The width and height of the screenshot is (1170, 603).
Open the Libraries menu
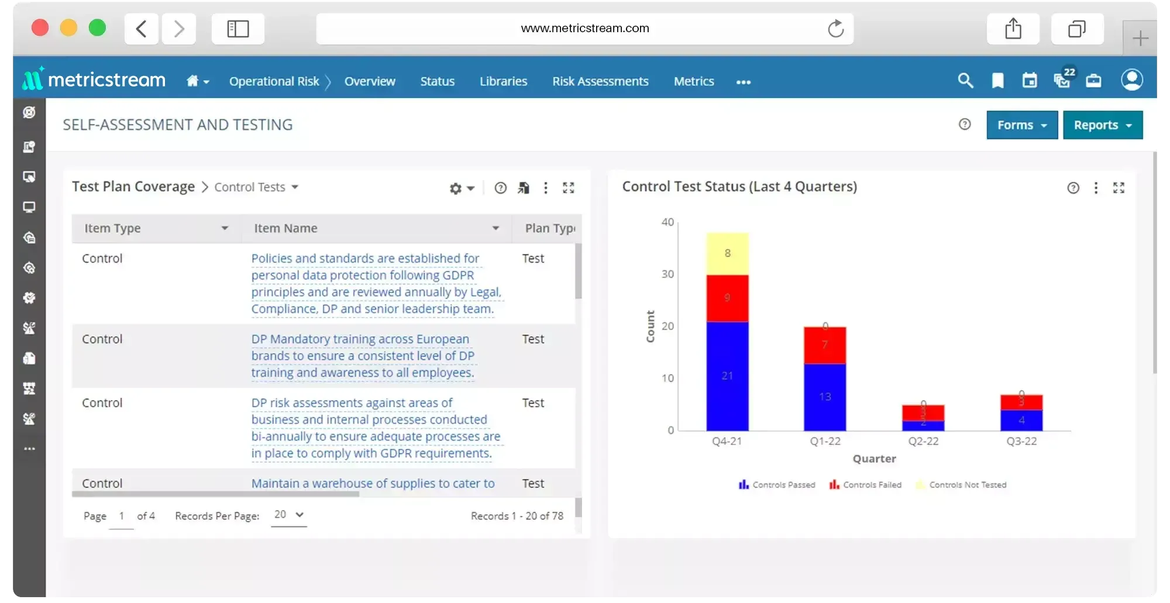pyautogui.click(x=503, y=81)
